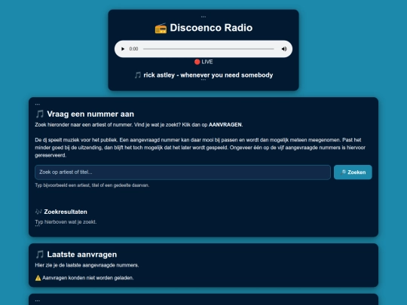Click the 0:00 elapsed time label

click(133, 49)
